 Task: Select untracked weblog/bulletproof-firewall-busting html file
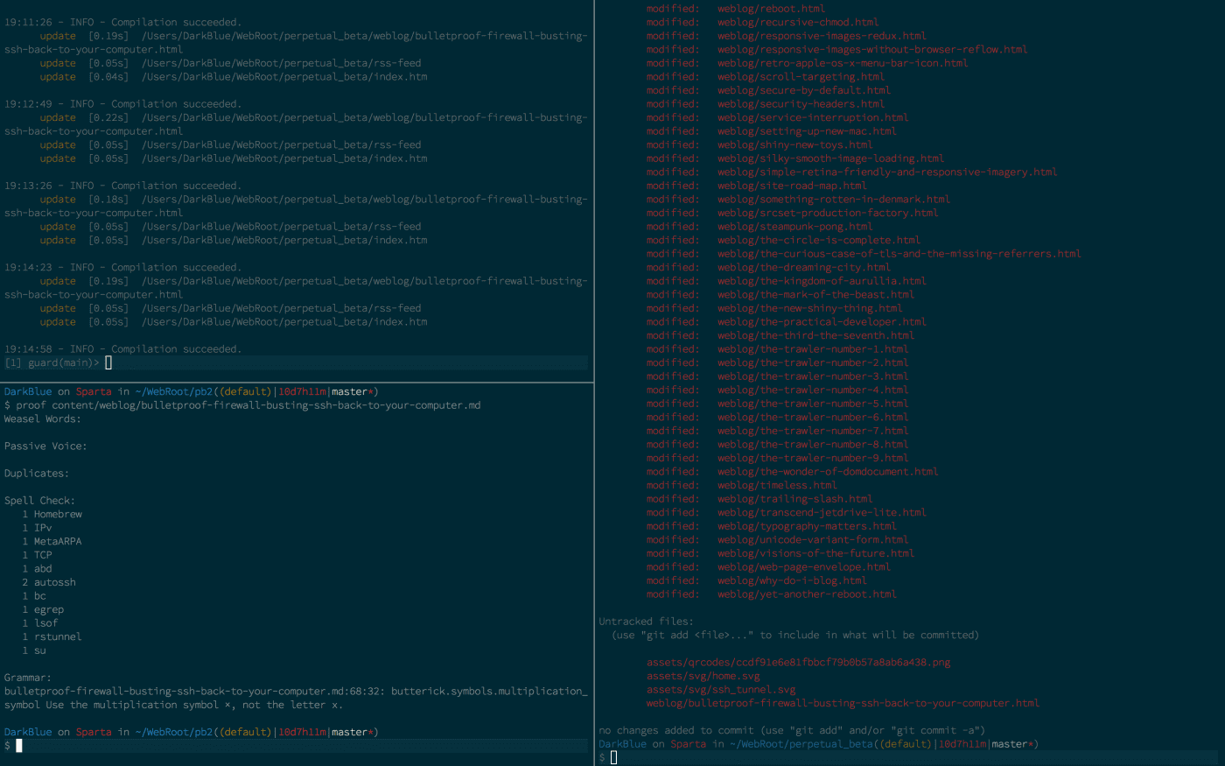pos(843,703)
